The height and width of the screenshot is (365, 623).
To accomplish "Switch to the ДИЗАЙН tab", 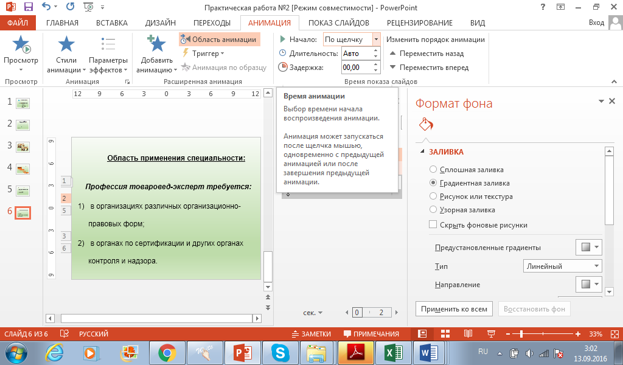I will [161, 23].
